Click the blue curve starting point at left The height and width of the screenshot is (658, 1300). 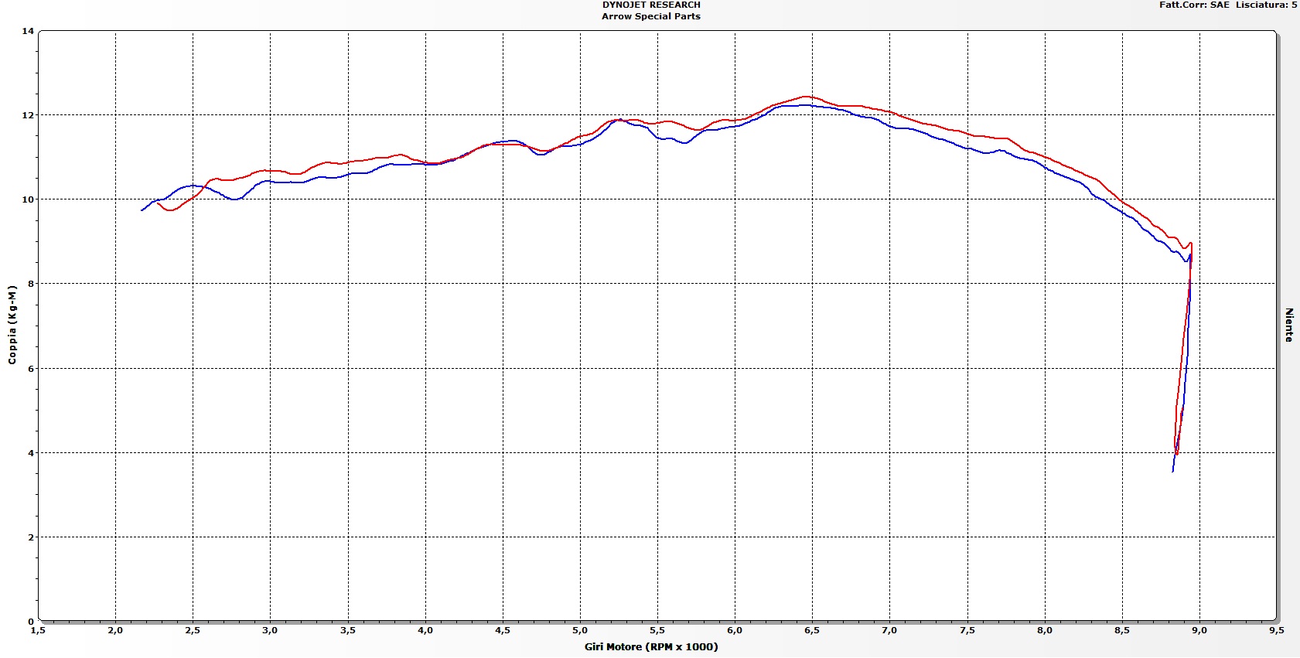[142, 210]
